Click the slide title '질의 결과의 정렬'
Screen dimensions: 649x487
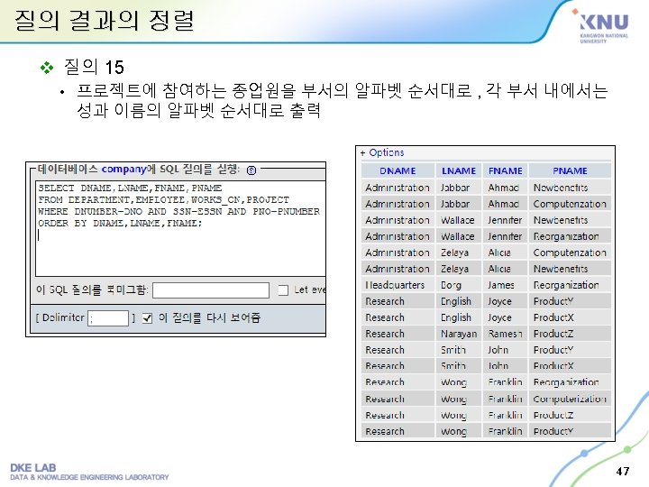104,20
